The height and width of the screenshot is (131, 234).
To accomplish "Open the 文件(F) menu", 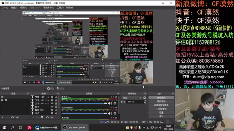I will click(x=5, y=8).
